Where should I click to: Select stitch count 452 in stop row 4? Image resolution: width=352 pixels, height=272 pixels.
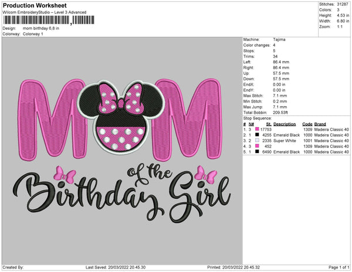tap(268, 146)
